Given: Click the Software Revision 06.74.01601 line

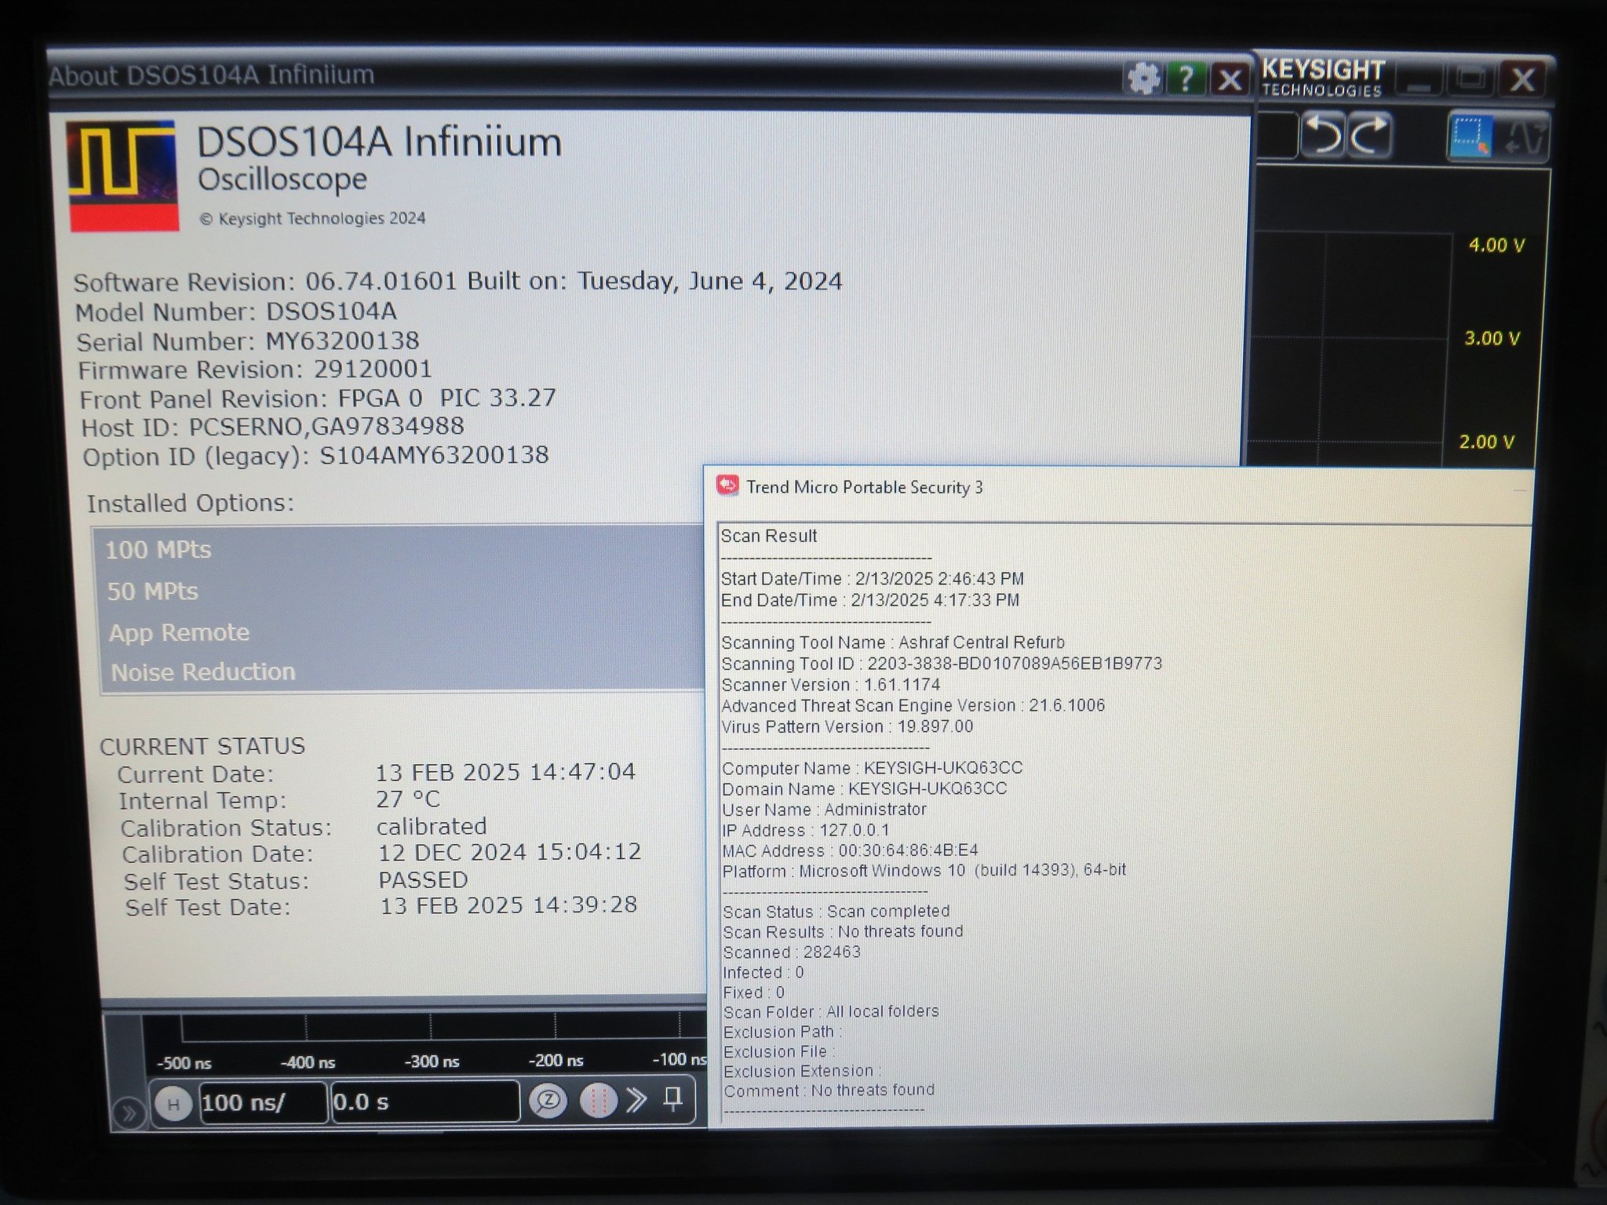Looking at the screenshot, I should pyautogui.click(x=458, y=282).
